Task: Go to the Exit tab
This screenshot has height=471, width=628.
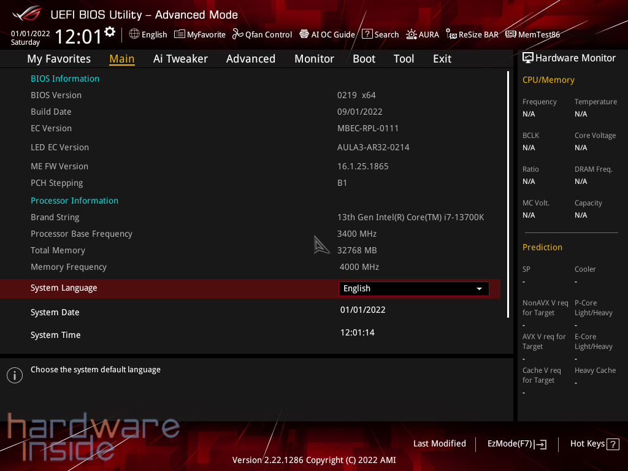Action: tap(442, 59)
